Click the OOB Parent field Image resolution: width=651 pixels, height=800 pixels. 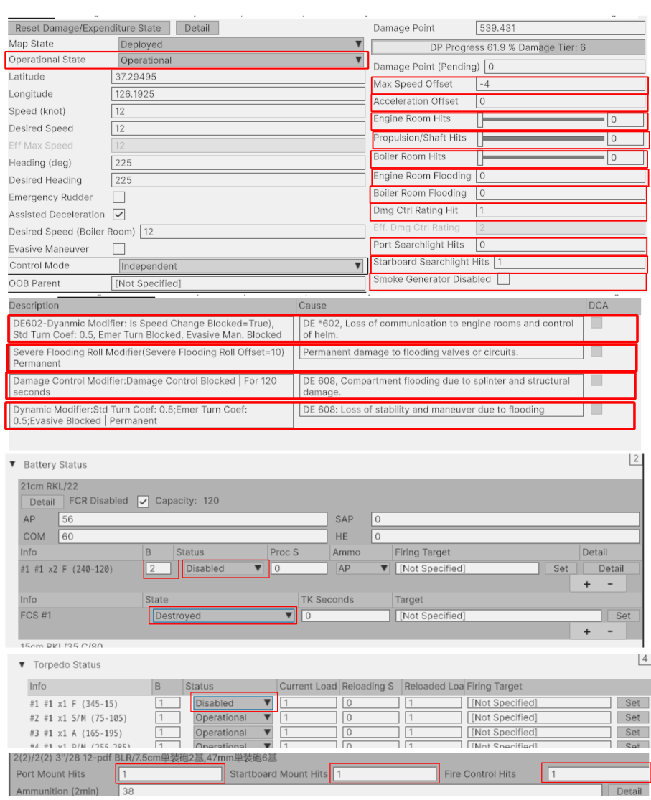click(x=238, y=283)
